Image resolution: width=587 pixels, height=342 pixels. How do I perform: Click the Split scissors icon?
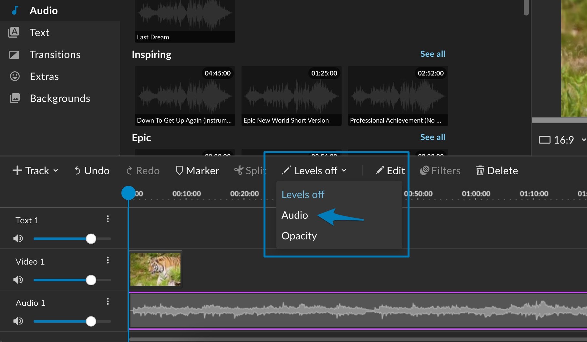(238, 170)
